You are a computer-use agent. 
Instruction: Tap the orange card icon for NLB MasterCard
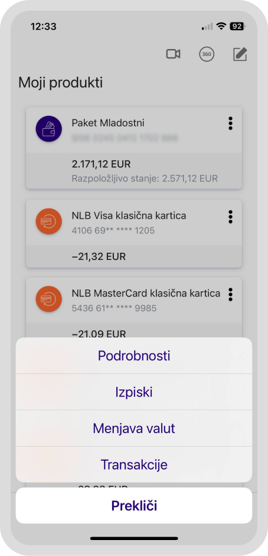pyautogui.click(x=49, y=299)
